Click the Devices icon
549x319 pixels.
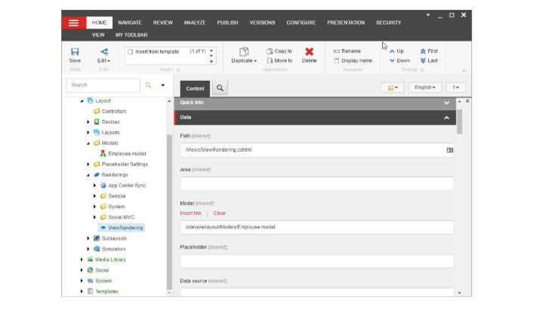tap(97, 121)
